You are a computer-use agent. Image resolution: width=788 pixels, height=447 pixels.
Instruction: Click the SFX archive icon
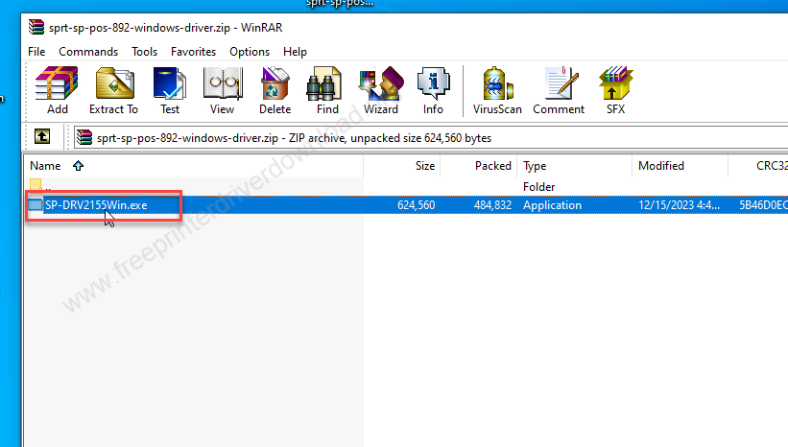click(615, 90)
